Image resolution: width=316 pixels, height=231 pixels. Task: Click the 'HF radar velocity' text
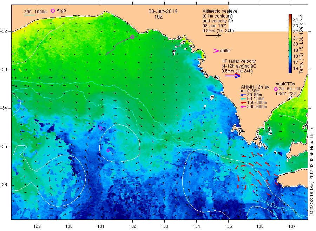coord(239,61)
